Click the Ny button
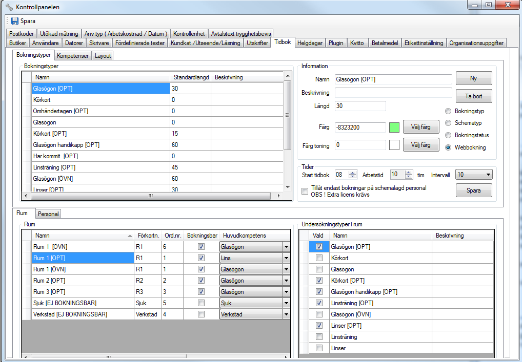This screenshot has height=362, width=522. click(x=474, y=78)
